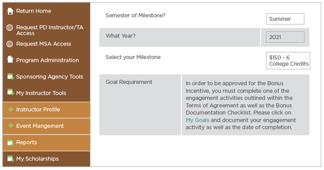Click globe icon next to Request PD Instructor/TA Access
This screenshot has height=170, width=324.
[10, 28]
